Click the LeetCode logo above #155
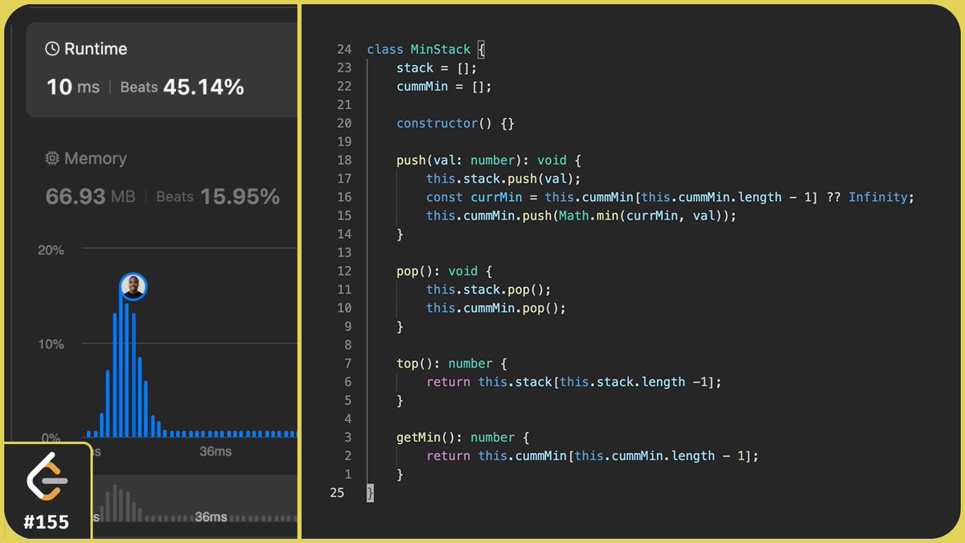 tap(47, 477)
